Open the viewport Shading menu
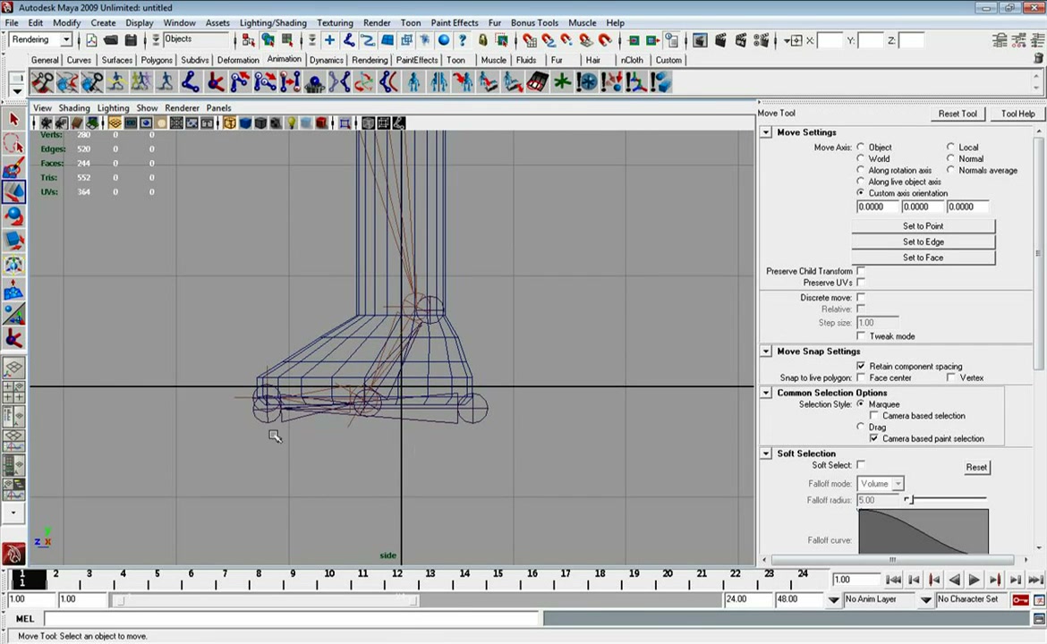This screenshot has height=644, width=1047. click(74, 107)
